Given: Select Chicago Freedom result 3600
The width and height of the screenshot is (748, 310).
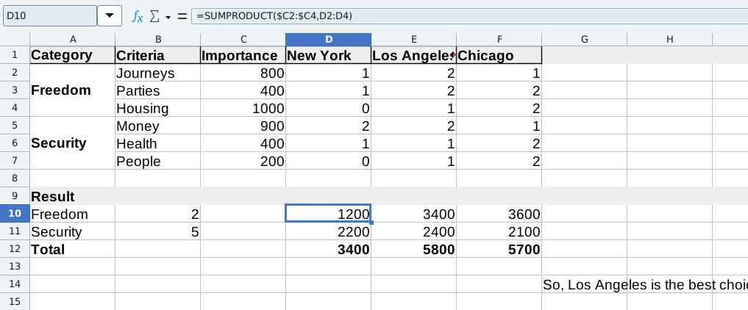Looking at the screenshot, I should click(x=499, y=214).
